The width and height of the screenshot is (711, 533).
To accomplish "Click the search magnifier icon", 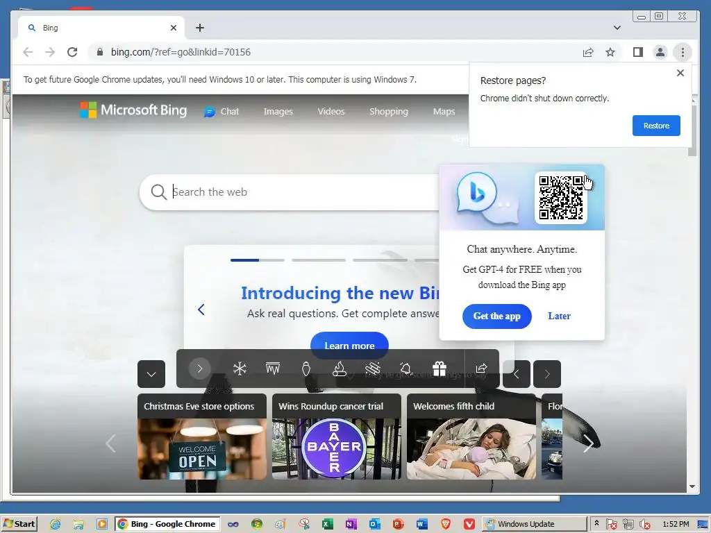I will pos(159,192).
